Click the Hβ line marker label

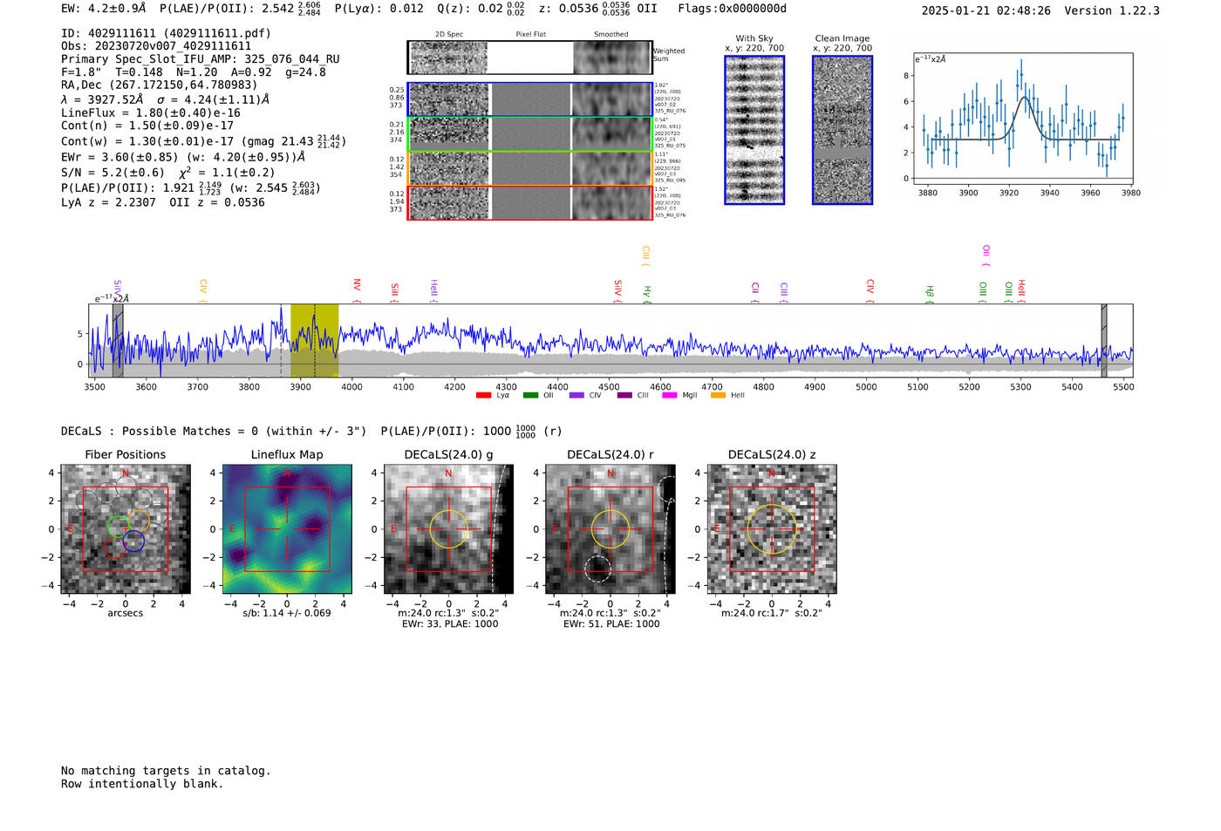930,293
